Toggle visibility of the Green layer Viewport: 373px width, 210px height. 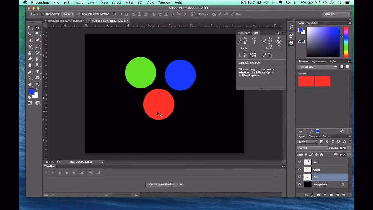click(299, 169)
